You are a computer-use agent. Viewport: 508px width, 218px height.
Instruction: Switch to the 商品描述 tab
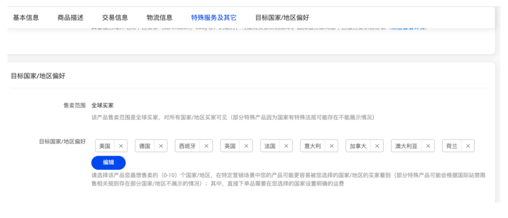70,18
